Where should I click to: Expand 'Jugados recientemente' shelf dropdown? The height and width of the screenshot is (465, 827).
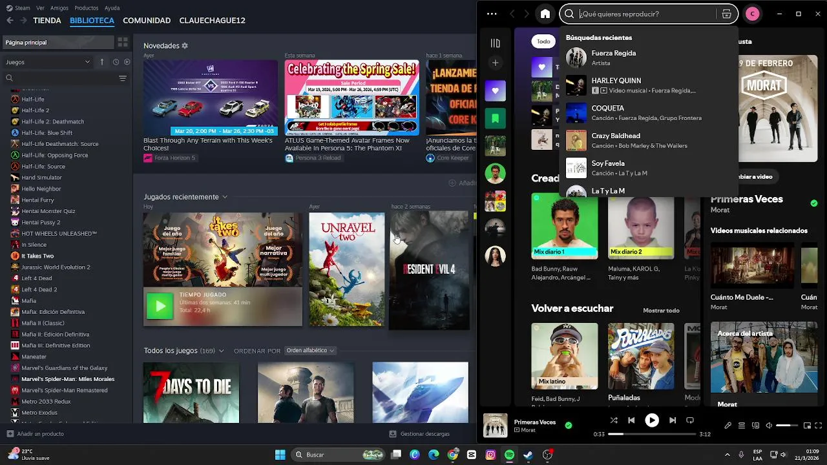pyautogui.click(x=225, y=197)
